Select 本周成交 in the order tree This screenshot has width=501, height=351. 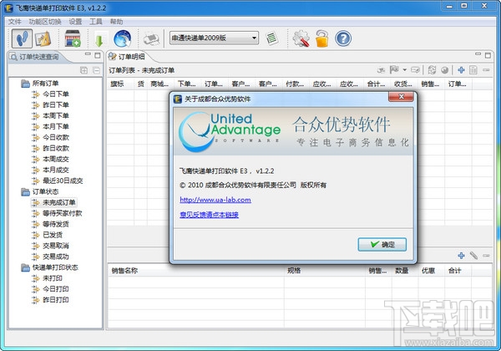pos(56,159)
